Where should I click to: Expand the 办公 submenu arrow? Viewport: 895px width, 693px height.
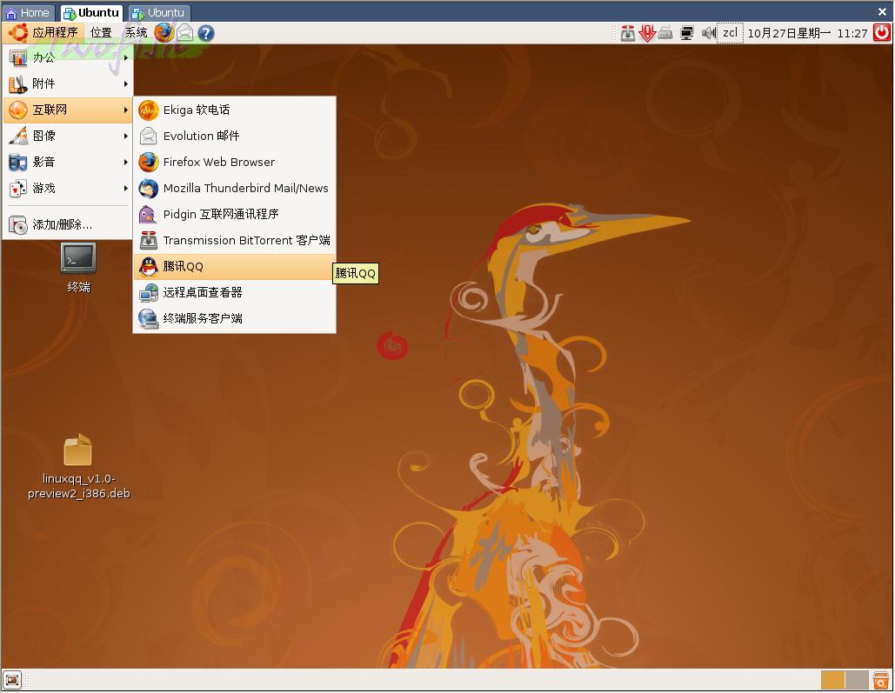coord(125,57)
